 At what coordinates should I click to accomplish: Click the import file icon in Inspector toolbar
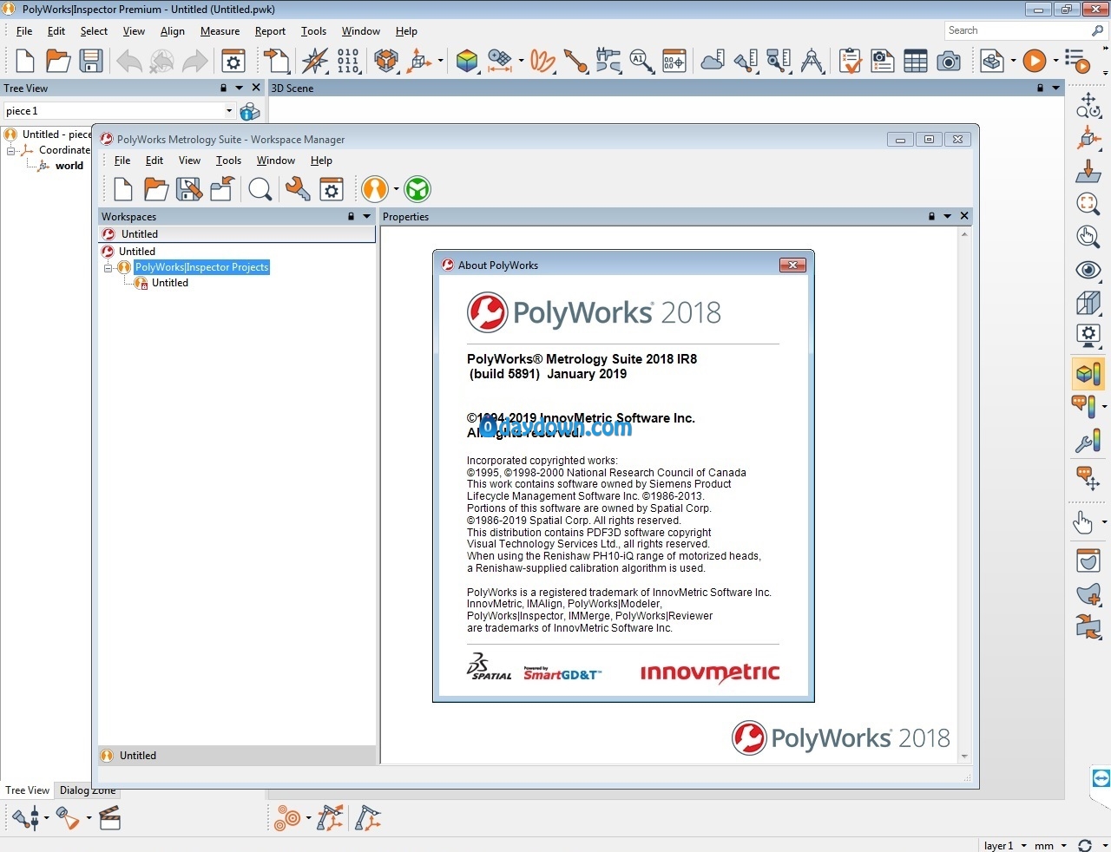(277, 61)
